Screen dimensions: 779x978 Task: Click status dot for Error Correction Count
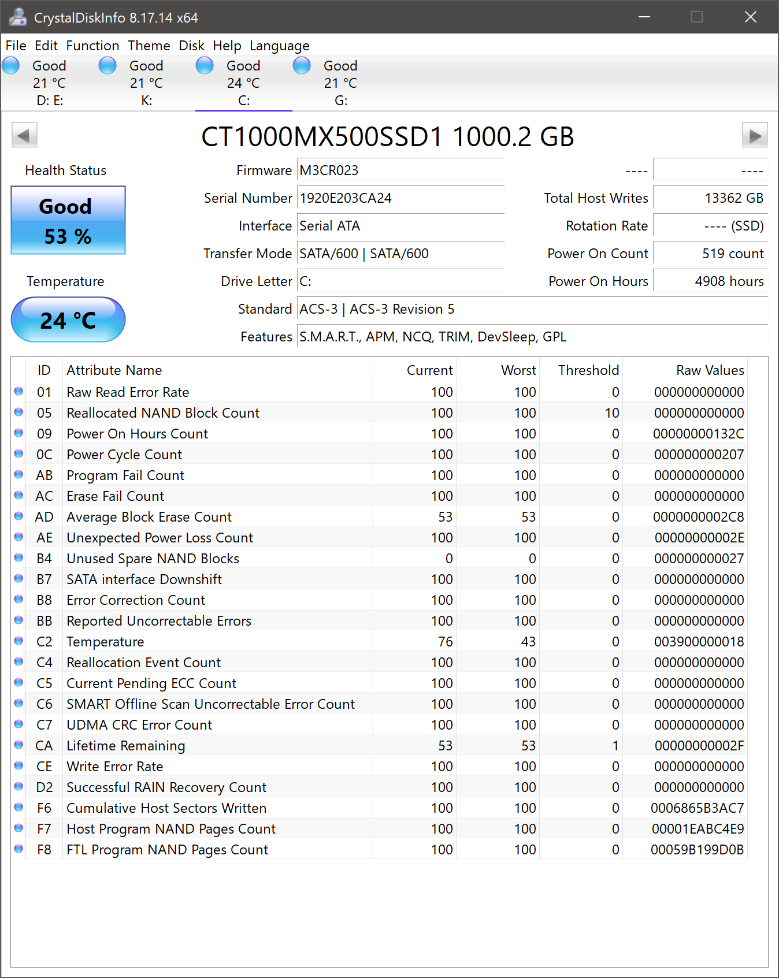click(18, 600)
